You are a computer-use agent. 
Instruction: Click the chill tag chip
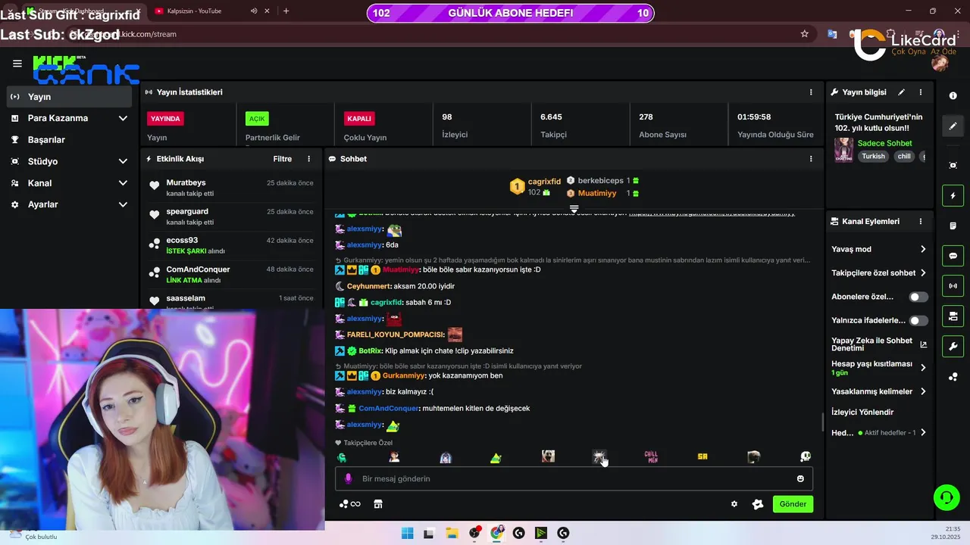(904, 157)
